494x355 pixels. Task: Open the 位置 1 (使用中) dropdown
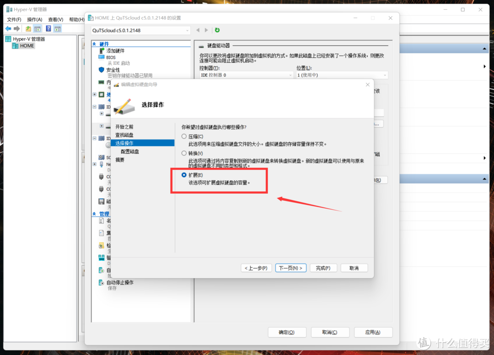(x=342, y=75)
